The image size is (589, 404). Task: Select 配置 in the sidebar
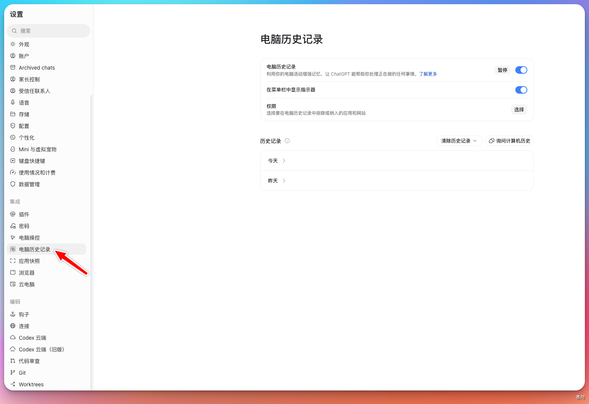(x=46, y=126)
